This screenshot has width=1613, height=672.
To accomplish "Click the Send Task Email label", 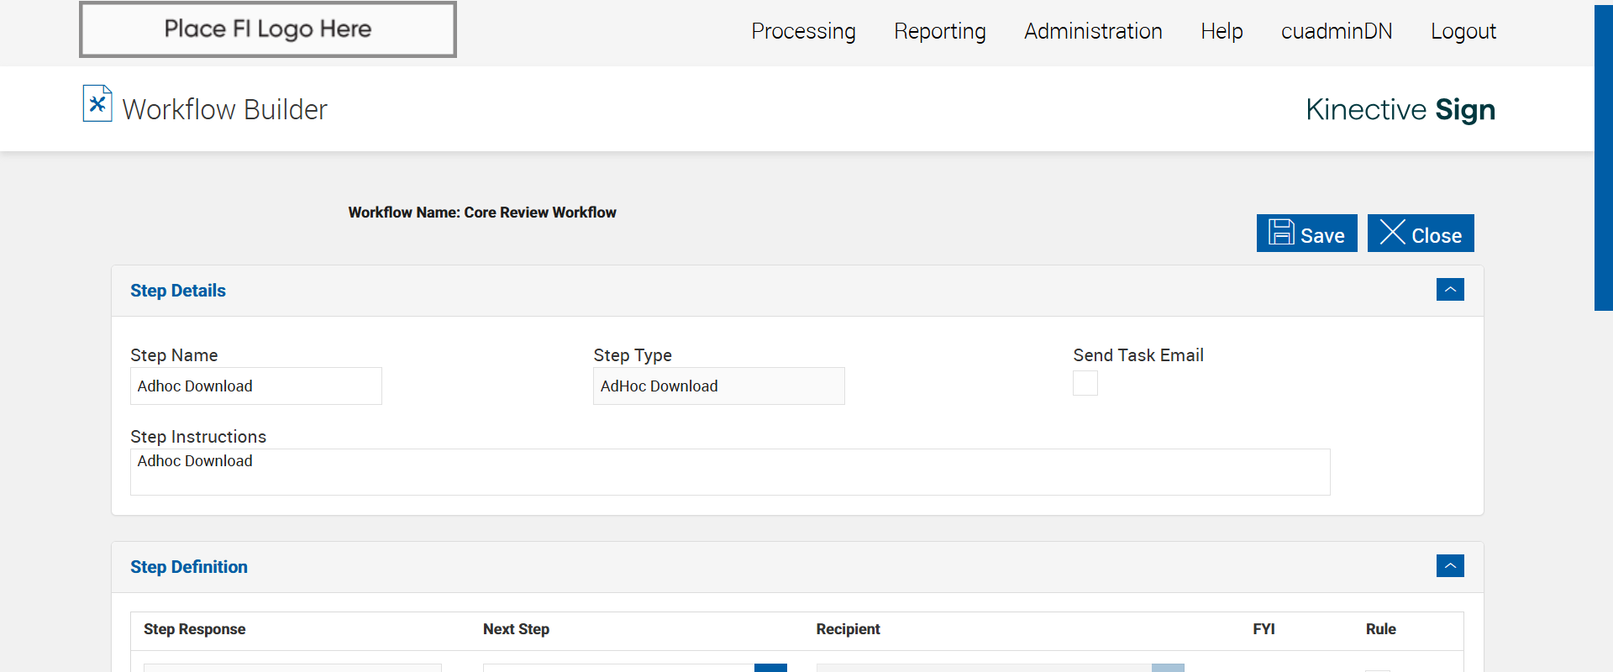I will pos(1138,355).
